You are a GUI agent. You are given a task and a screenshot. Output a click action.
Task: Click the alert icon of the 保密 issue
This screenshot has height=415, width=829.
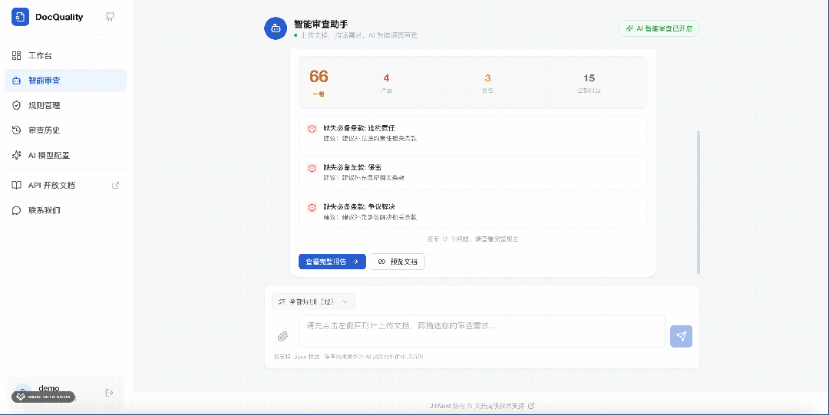[x=312, y=168]
